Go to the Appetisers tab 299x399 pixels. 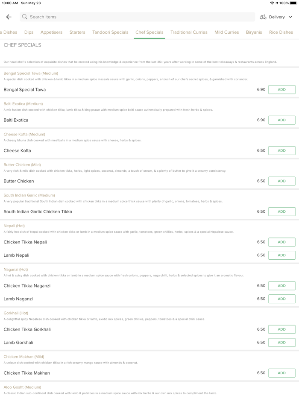(x=51, y=32)
